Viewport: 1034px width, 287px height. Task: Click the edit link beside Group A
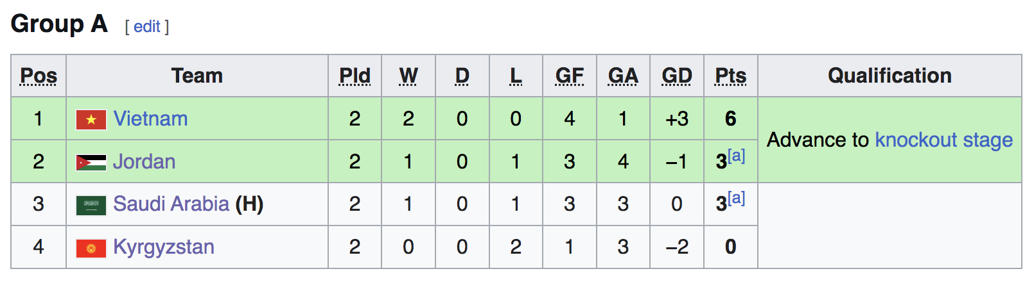[147, 27]
